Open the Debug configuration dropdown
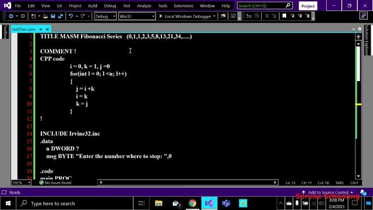 tap(105, 16)
